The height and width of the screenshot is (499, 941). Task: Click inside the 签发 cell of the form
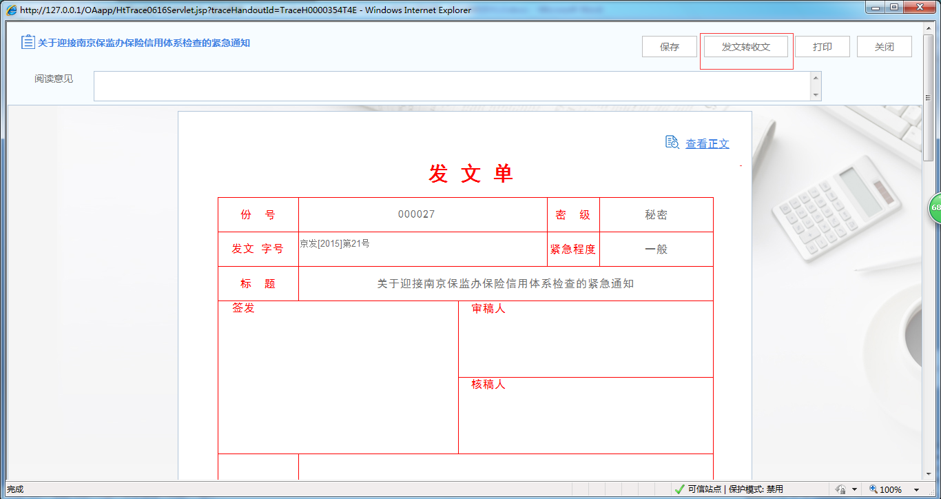[x=338, y=376]
